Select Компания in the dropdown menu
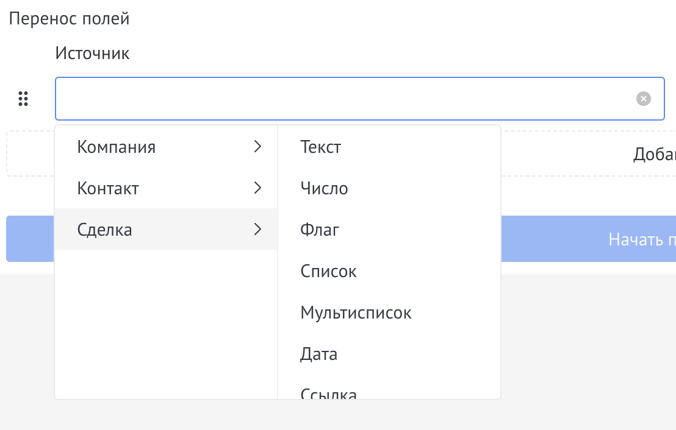 (116, 146)
